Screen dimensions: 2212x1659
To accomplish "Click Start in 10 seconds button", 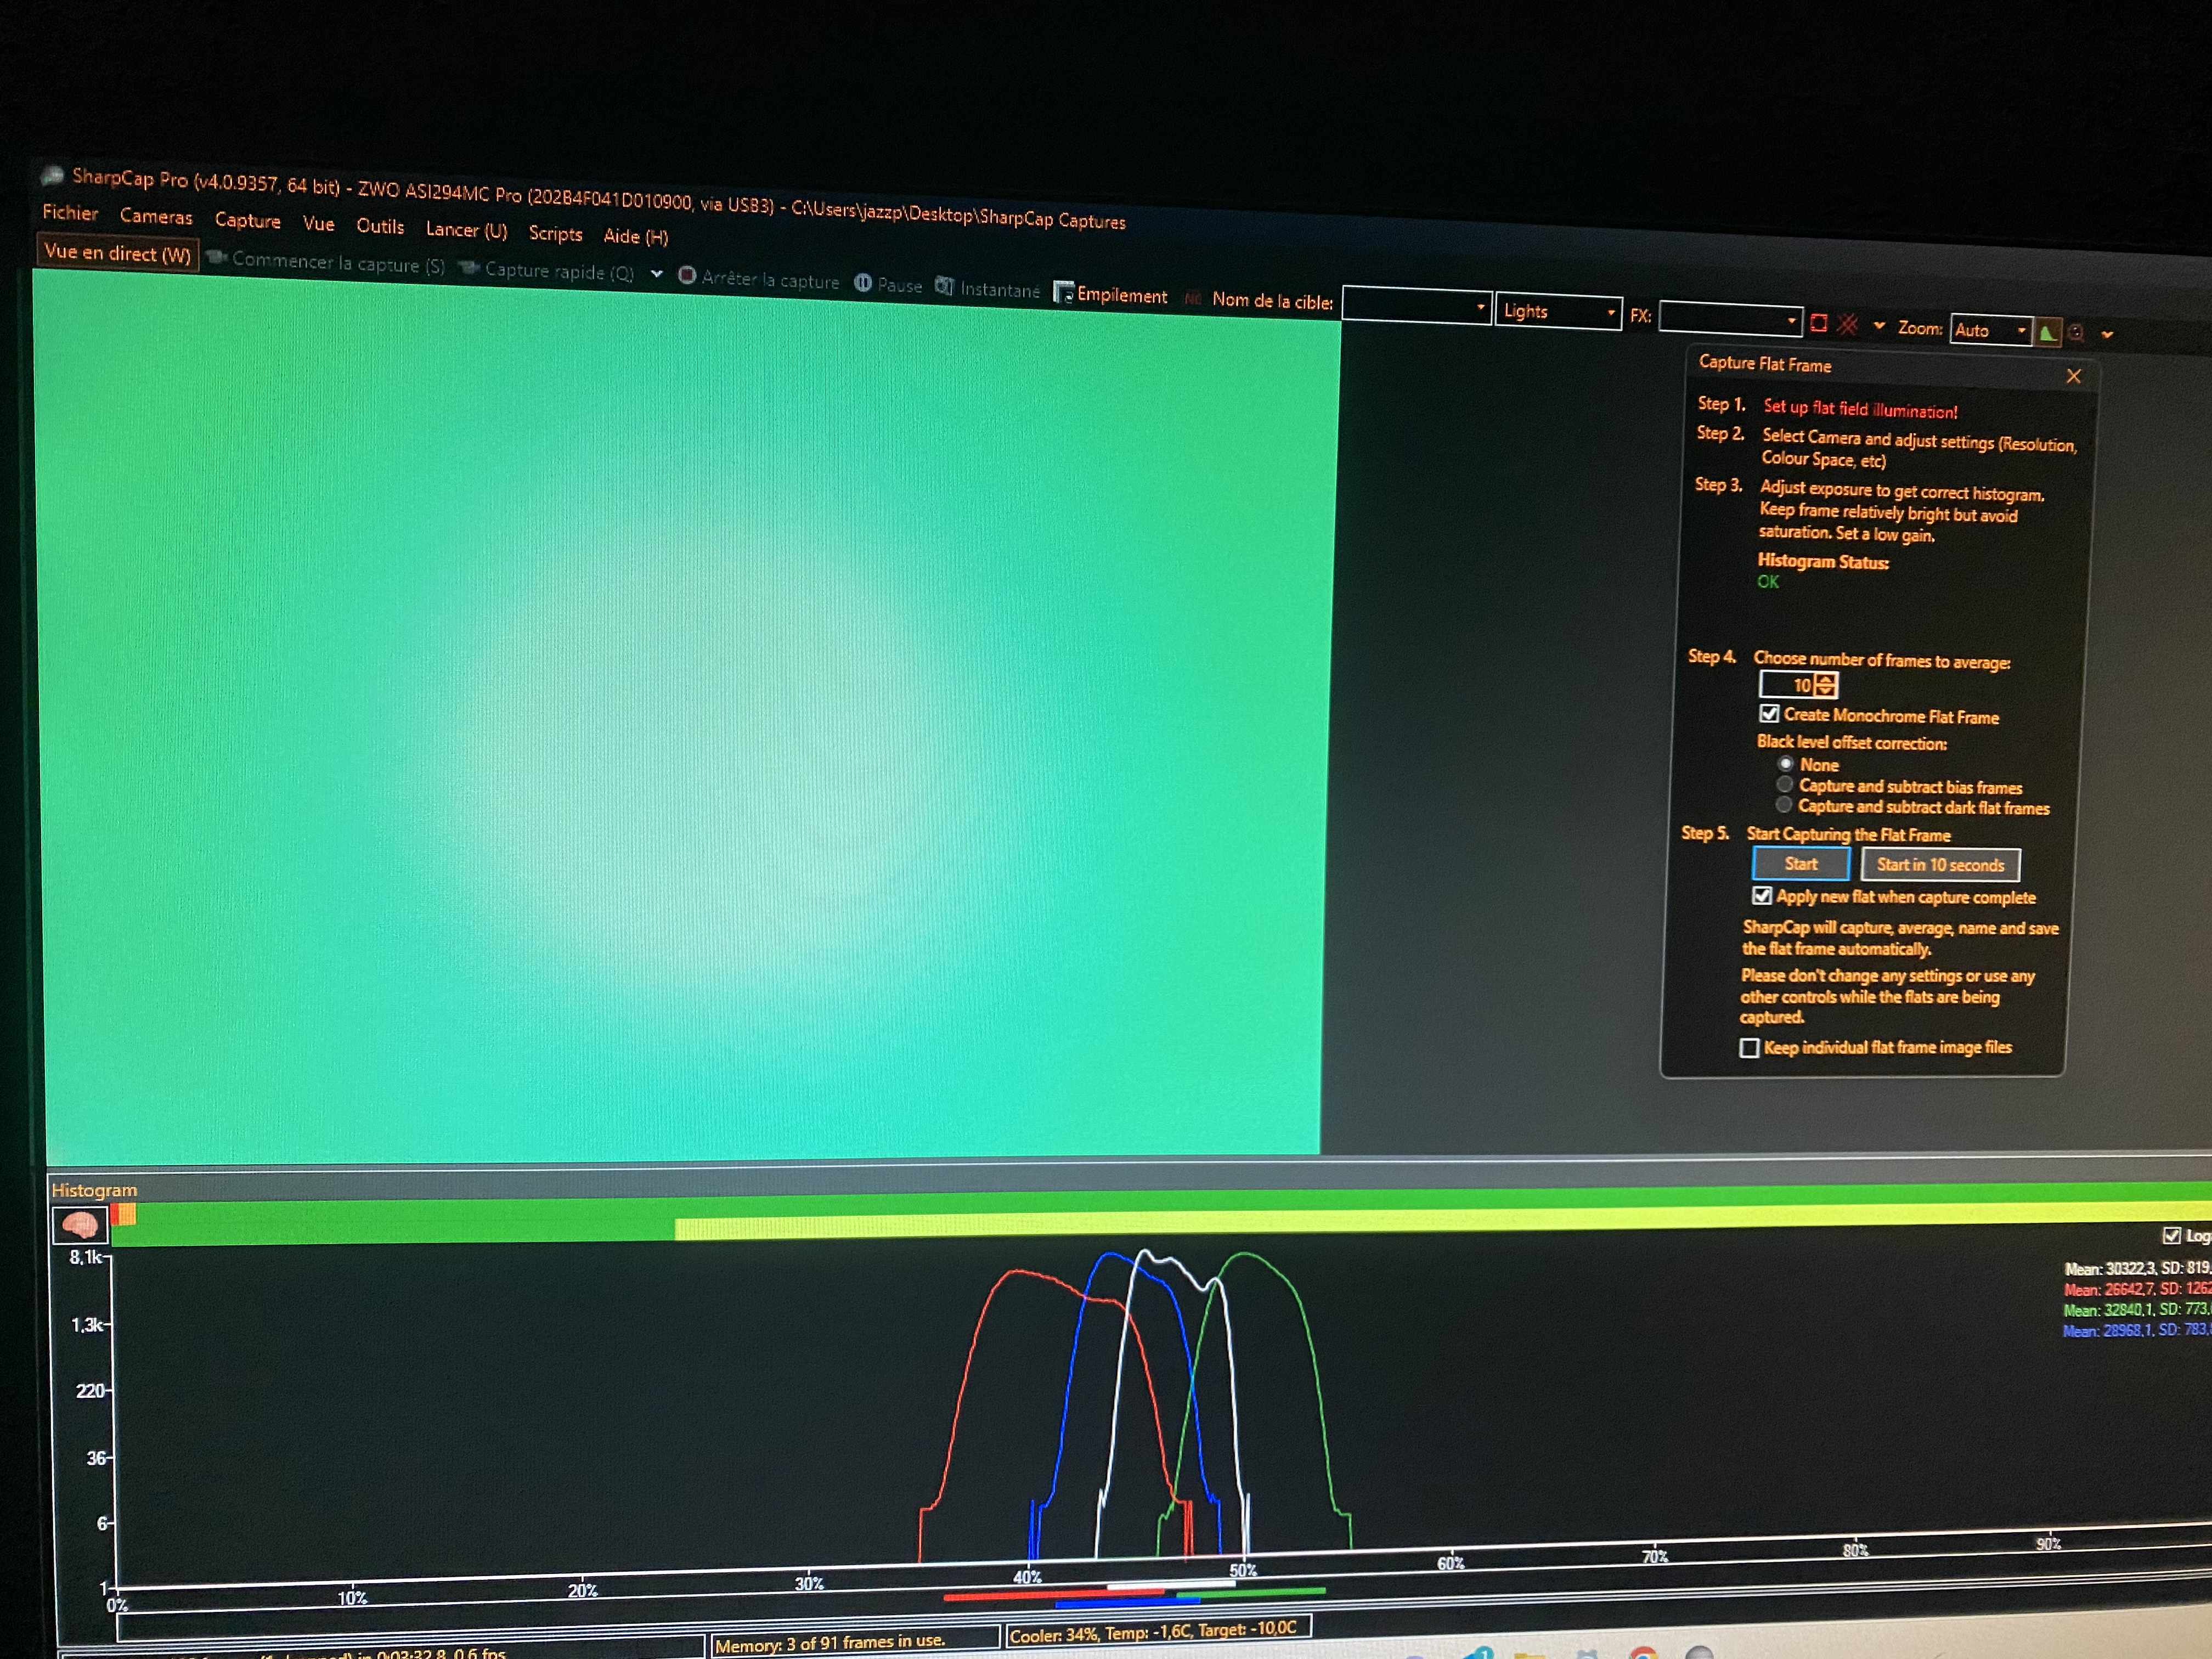I will [1939, 865].
